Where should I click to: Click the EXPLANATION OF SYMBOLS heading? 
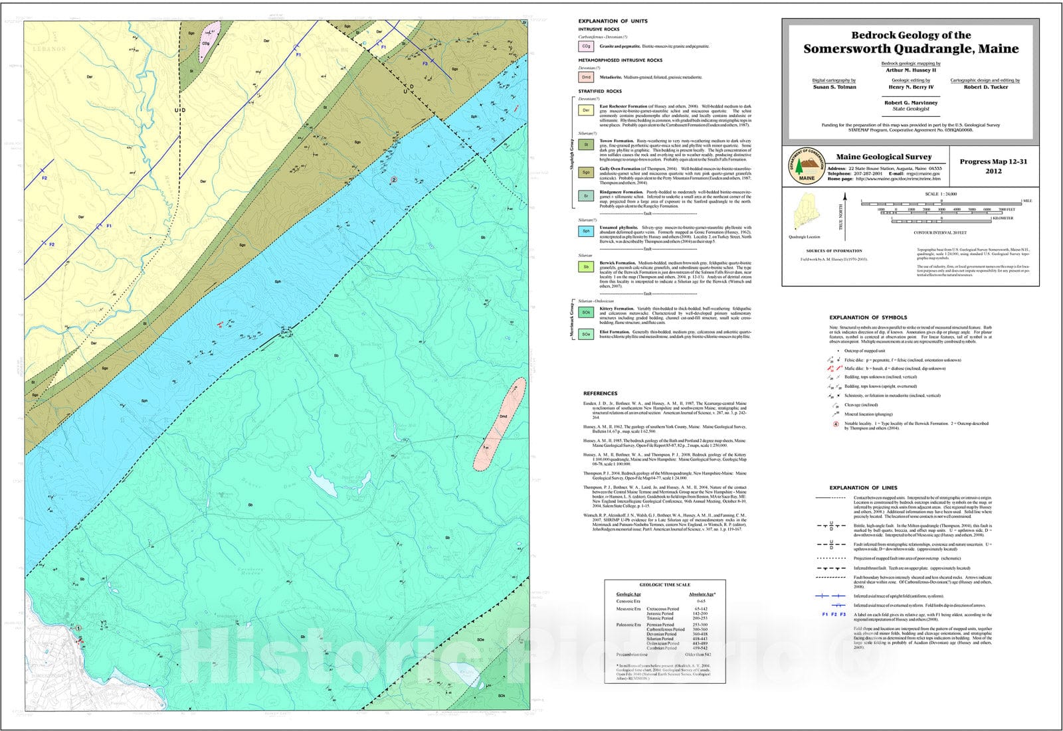(x=868, y=317)
